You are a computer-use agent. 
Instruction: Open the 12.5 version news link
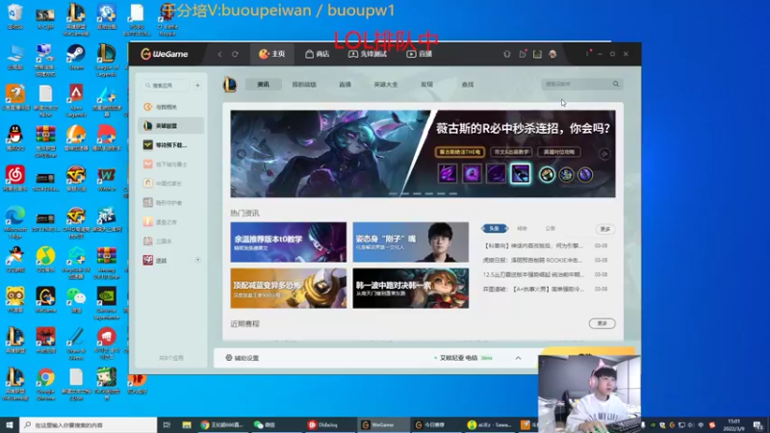[533, 274]
